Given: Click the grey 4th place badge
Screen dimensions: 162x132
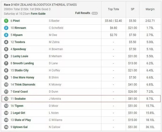Looking at the screenshot, I should (x=6, y=42).
